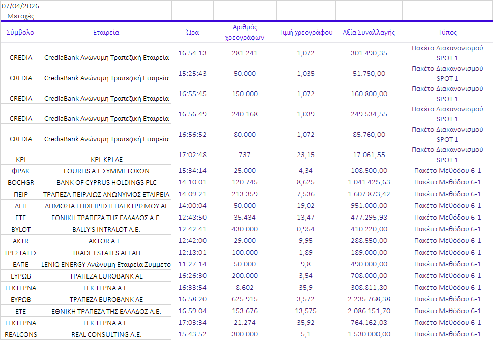
Task: Click FOURLIS Α.Ε ΣΥΜΜΕΤΟΧΩΝ cell
Action: click(x=106, y=171)
